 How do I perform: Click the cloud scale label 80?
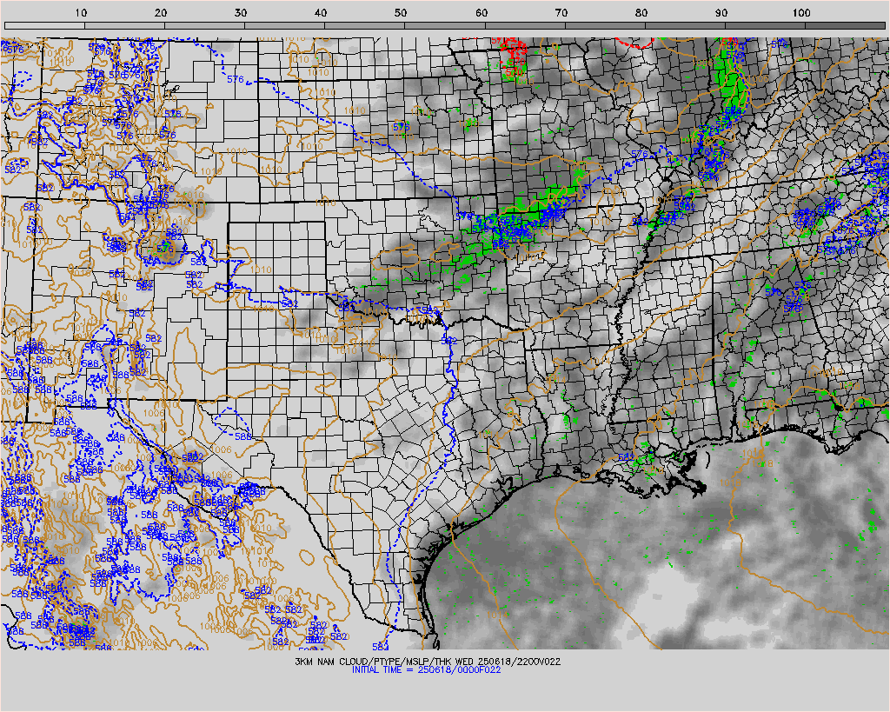641,12
